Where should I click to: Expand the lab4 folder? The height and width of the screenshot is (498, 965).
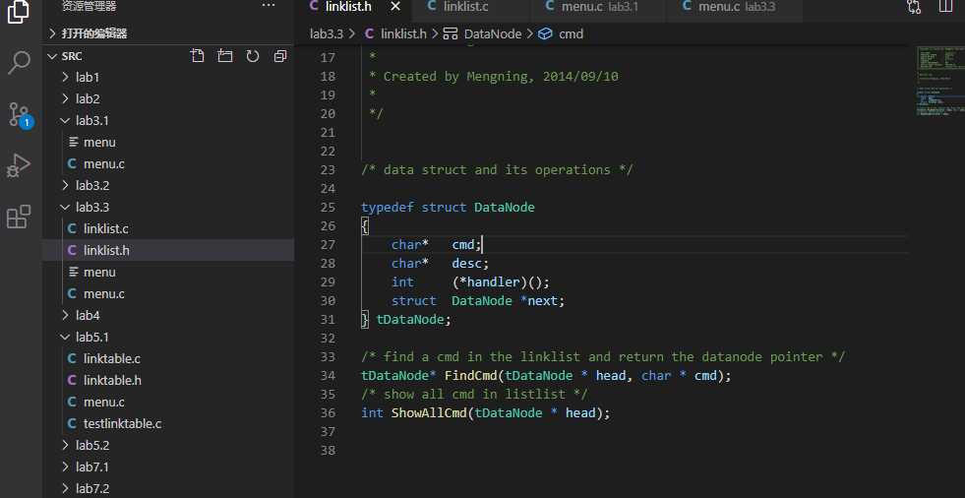(168, 315)
